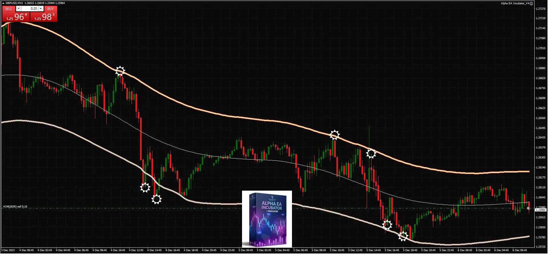Click the 1.27270 price scale label

click(541, 9)
